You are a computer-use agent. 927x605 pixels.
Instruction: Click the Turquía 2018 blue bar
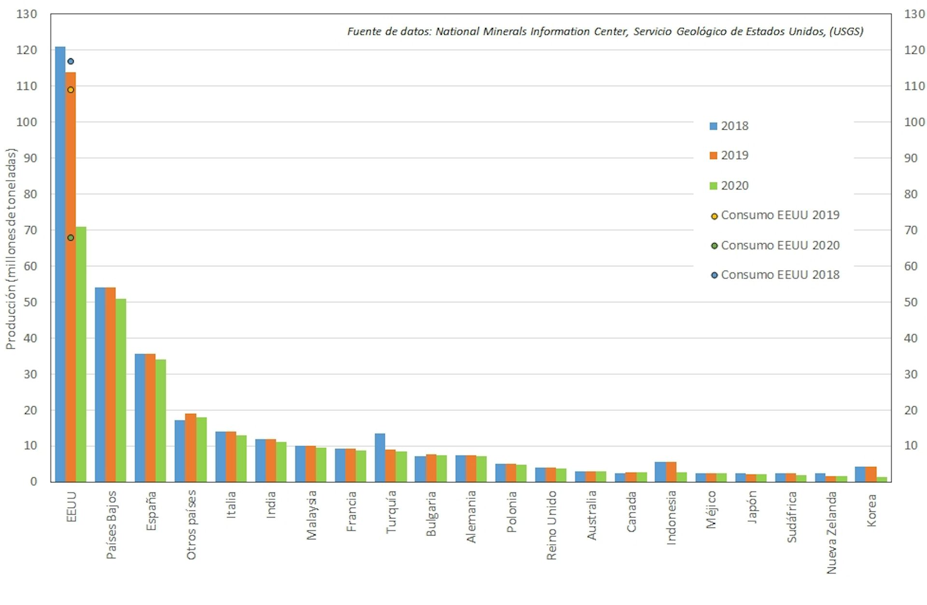click(380, 457)
